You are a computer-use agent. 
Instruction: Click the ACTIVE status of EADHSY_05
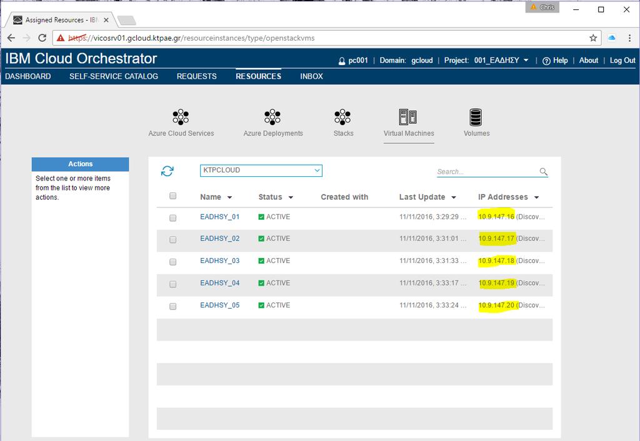274,305
